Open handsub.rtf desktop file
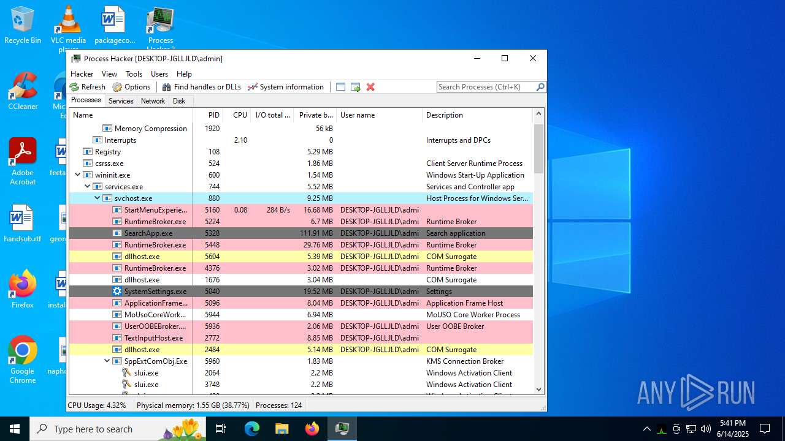The height and width of the screenshot is (441, 785). pos(23,224)
